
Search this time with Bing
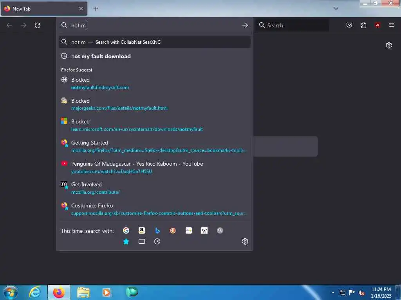(157, 230)
